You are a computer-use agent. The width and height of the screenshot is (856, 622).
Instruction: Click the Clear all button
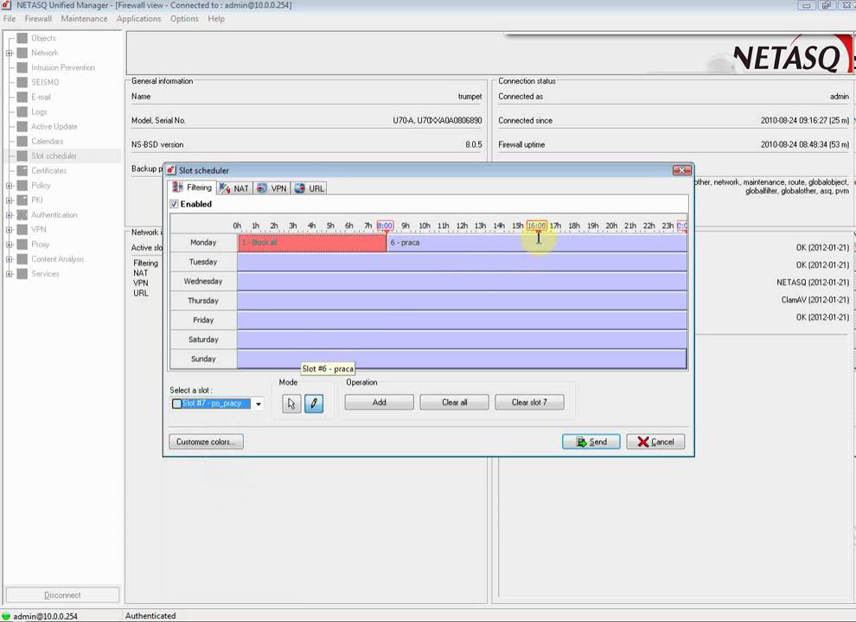(x=454, y=403)
